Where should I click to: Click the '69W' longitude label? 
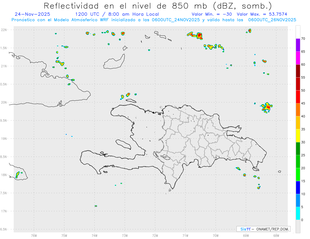coord(246,235)
